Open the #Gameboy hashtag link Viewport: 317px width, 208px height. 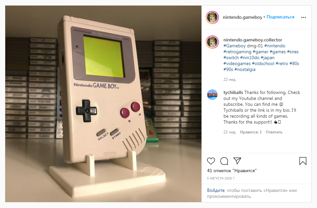coord(235,46)
